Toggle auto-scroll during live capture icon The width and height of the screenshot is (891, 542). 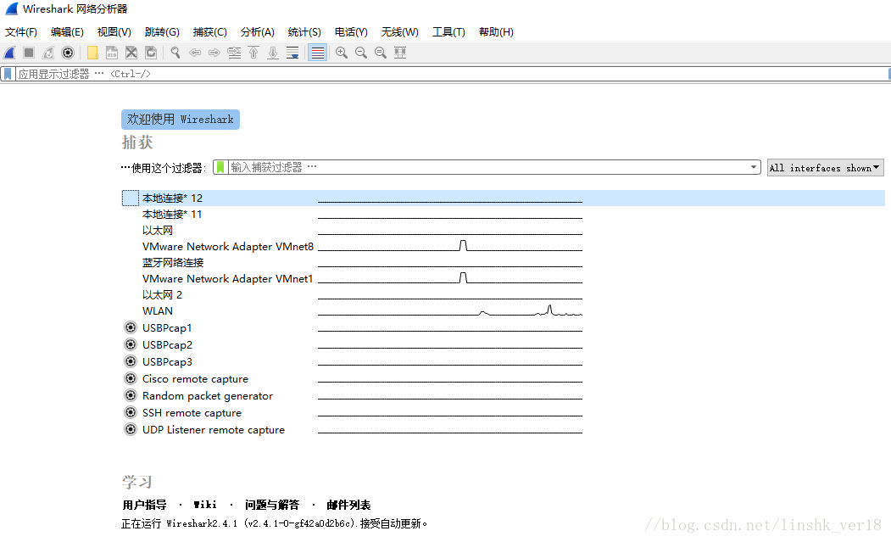(x=292, y=53)
